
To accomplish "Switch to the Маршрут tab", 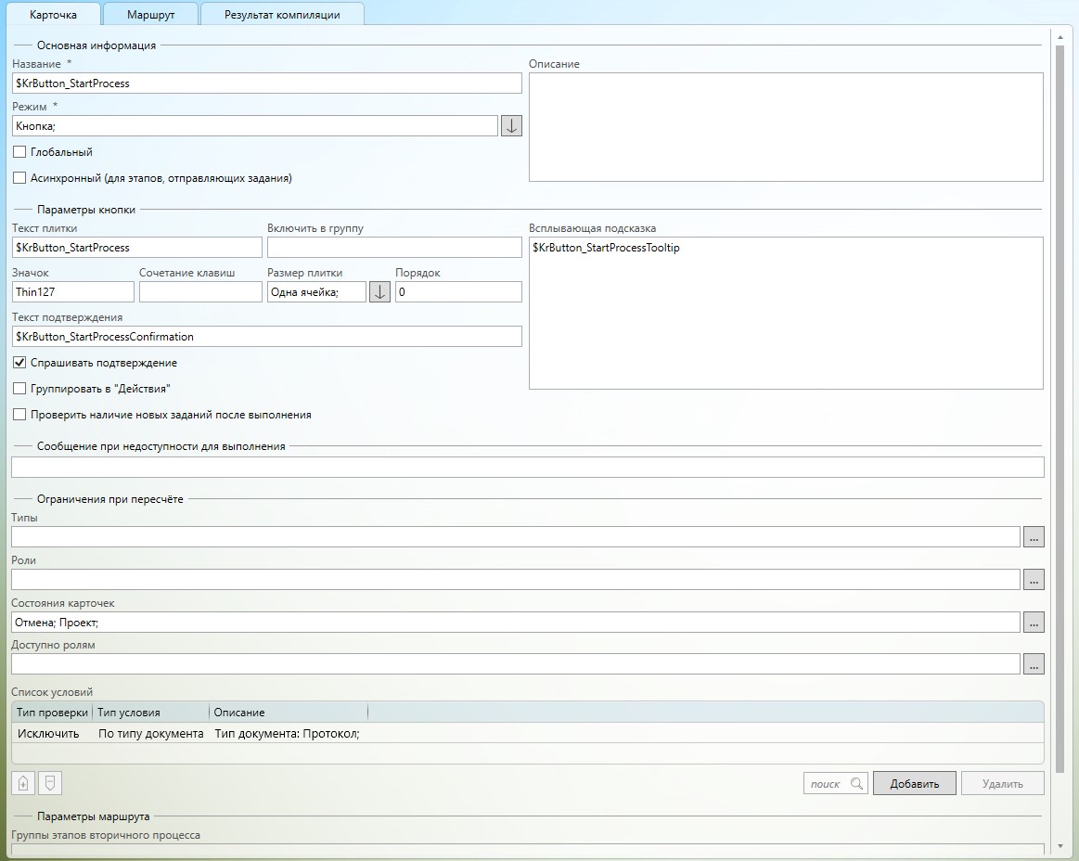I will (149, 15).
